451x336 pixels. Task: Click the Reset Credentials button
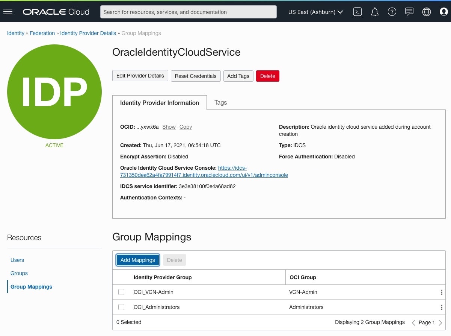tap(196, 76)
